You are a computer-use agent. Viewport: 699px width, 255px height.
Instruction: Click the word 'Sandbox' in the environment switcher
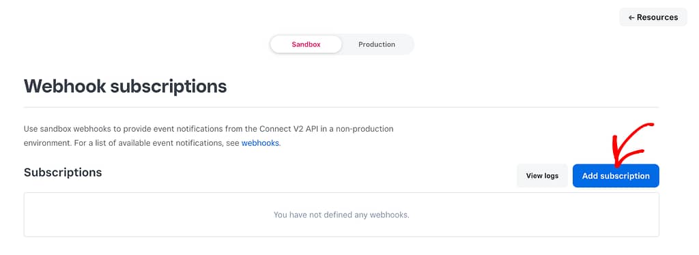[x=306, y=44]
